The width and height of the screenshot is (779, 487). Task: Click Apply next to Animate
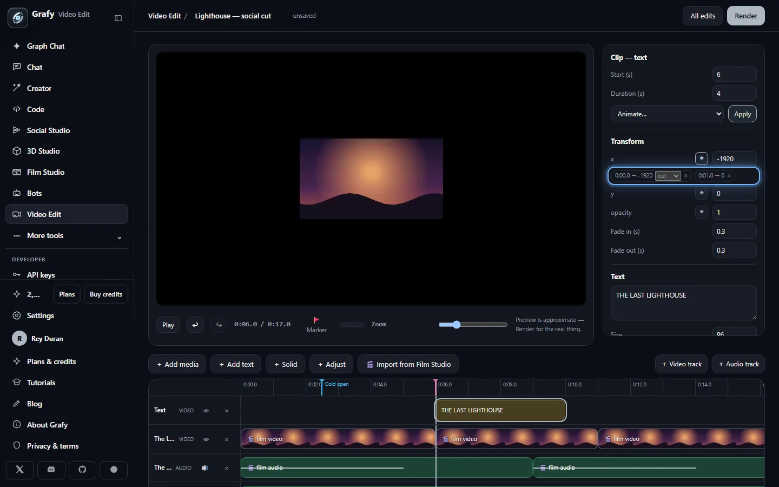(x=742, y=114)
